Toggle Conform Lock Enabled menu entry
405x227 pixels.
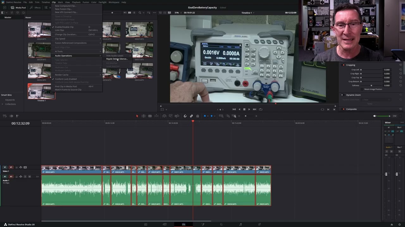pyautogui.click(x=65, y=79)
